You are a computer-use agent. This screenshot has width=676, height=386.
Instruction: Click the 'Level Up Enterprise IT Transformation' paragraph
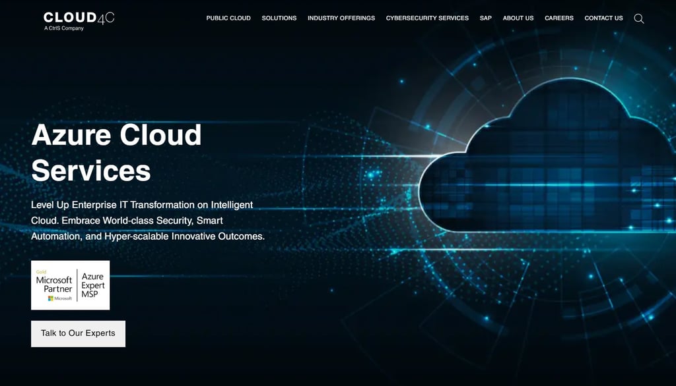(148, 220)
